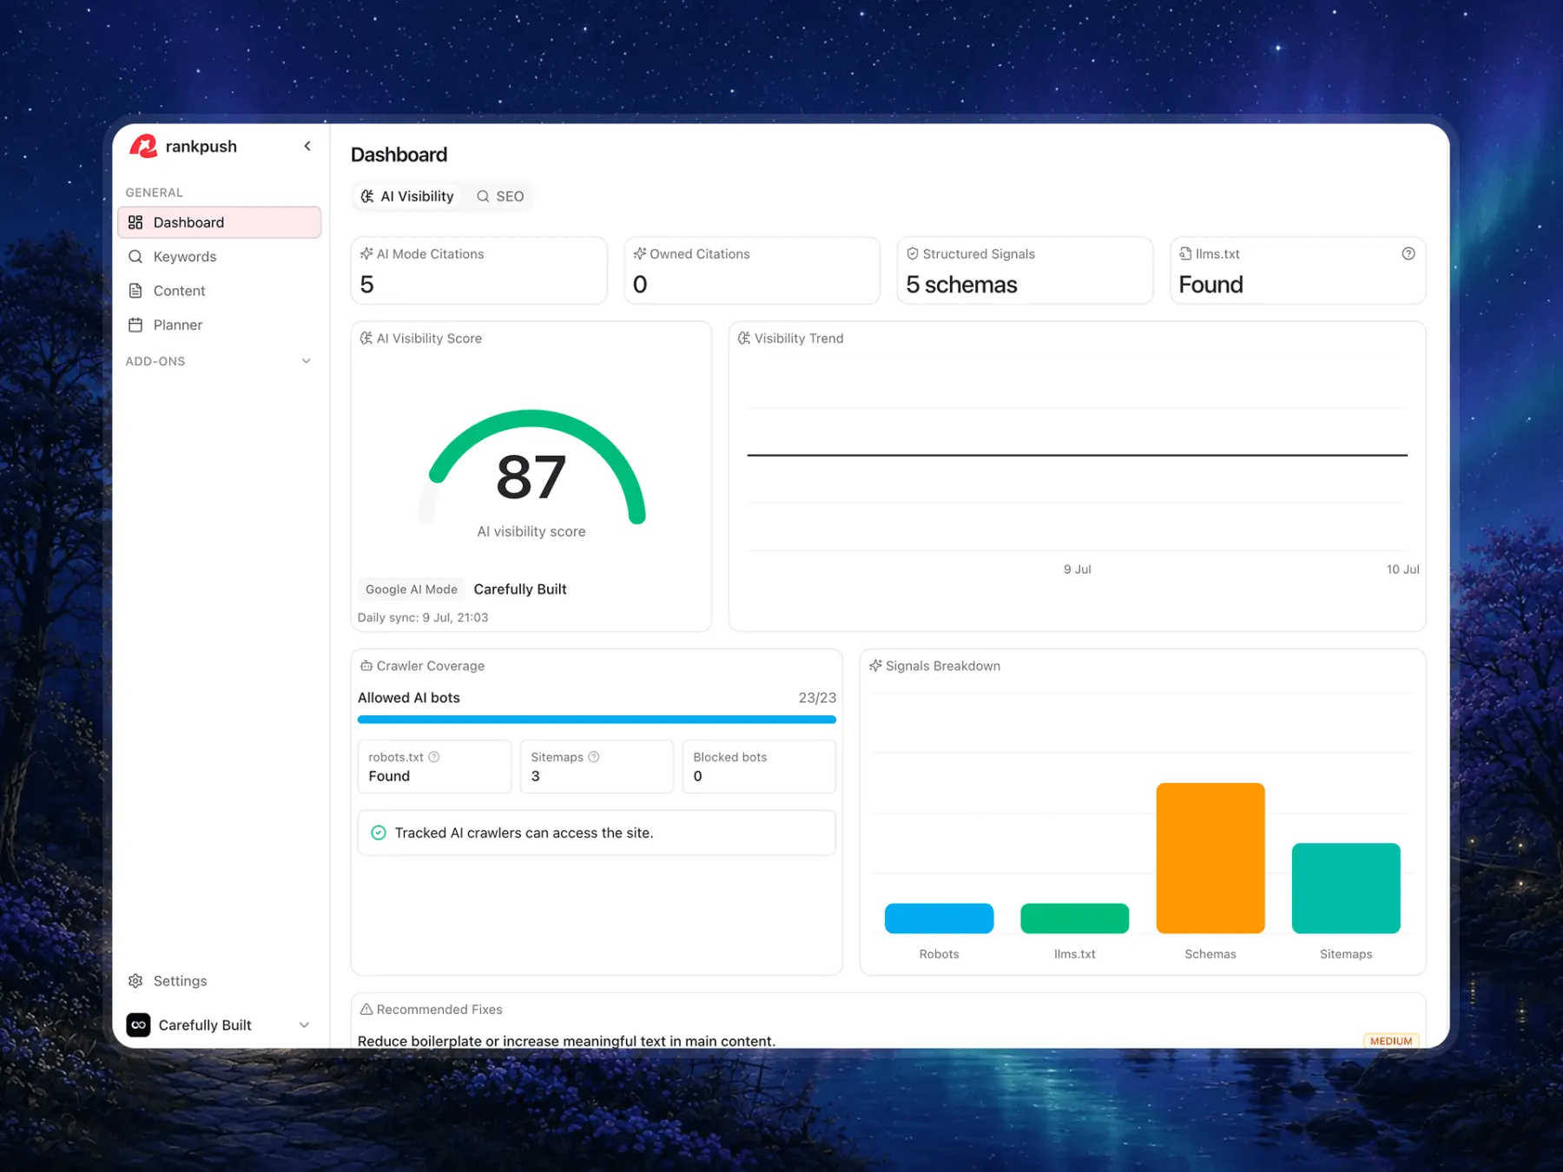1563x1172 pixels.
Task: Go to Keywords in the sidebar
Action: click(x=220, y=256)
